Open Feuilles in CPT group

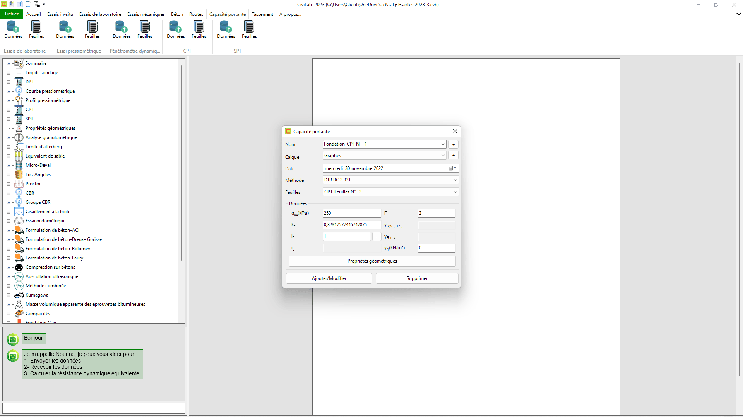point(199,30)
